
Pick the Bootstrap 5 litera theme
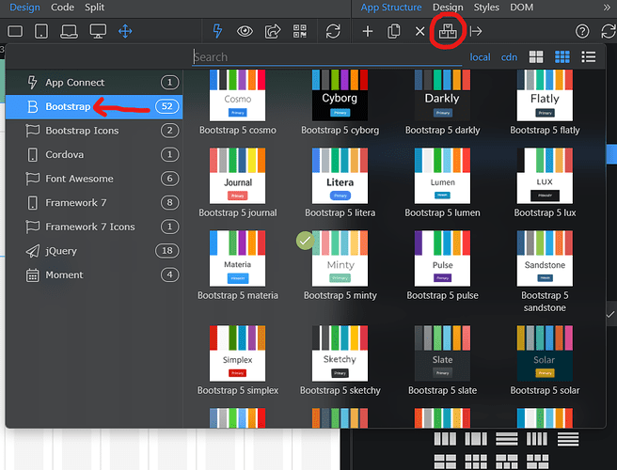(340, 176)
